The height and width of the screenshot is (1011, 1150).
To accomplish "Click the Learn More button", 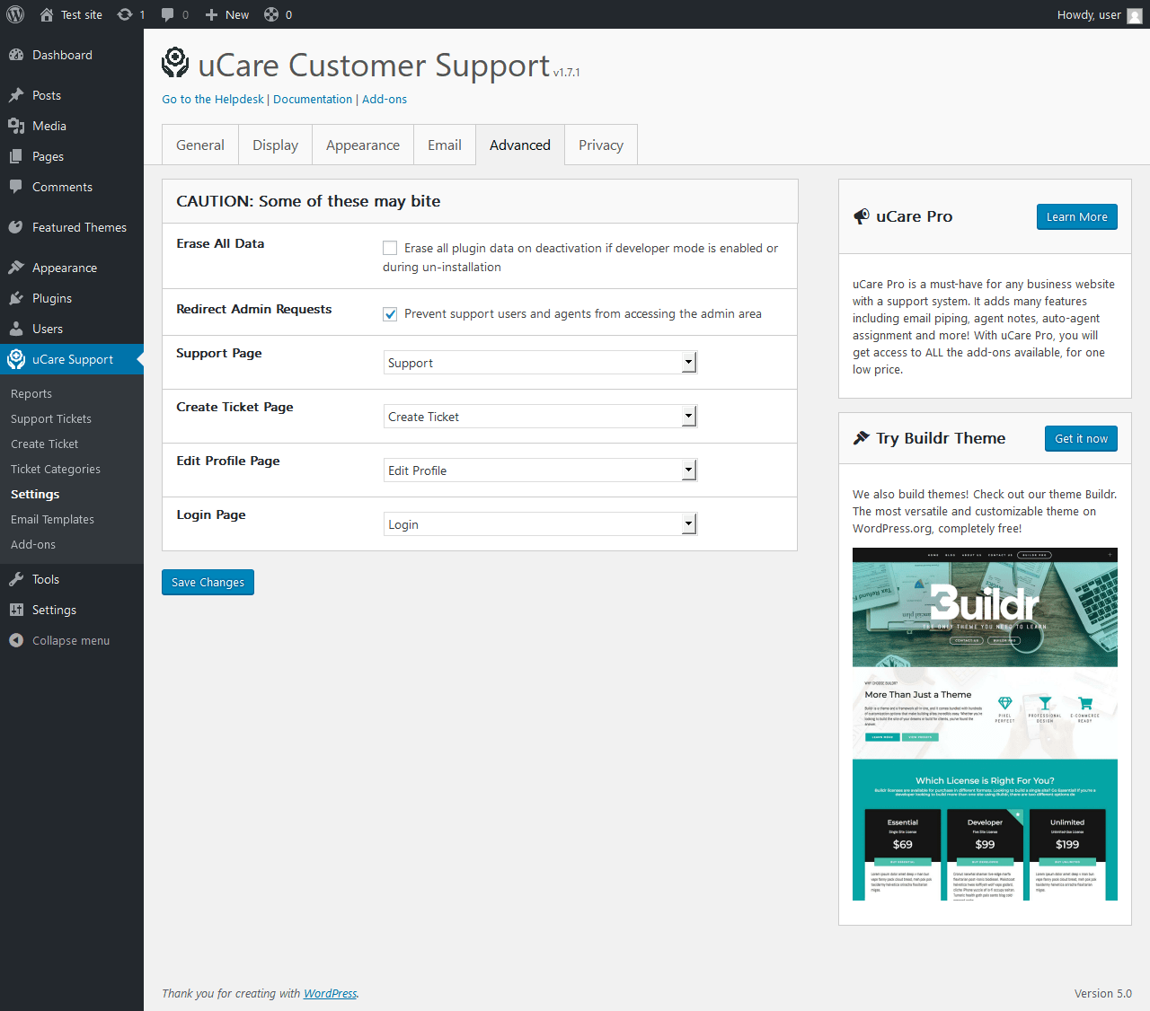I will coord(1077,216).
